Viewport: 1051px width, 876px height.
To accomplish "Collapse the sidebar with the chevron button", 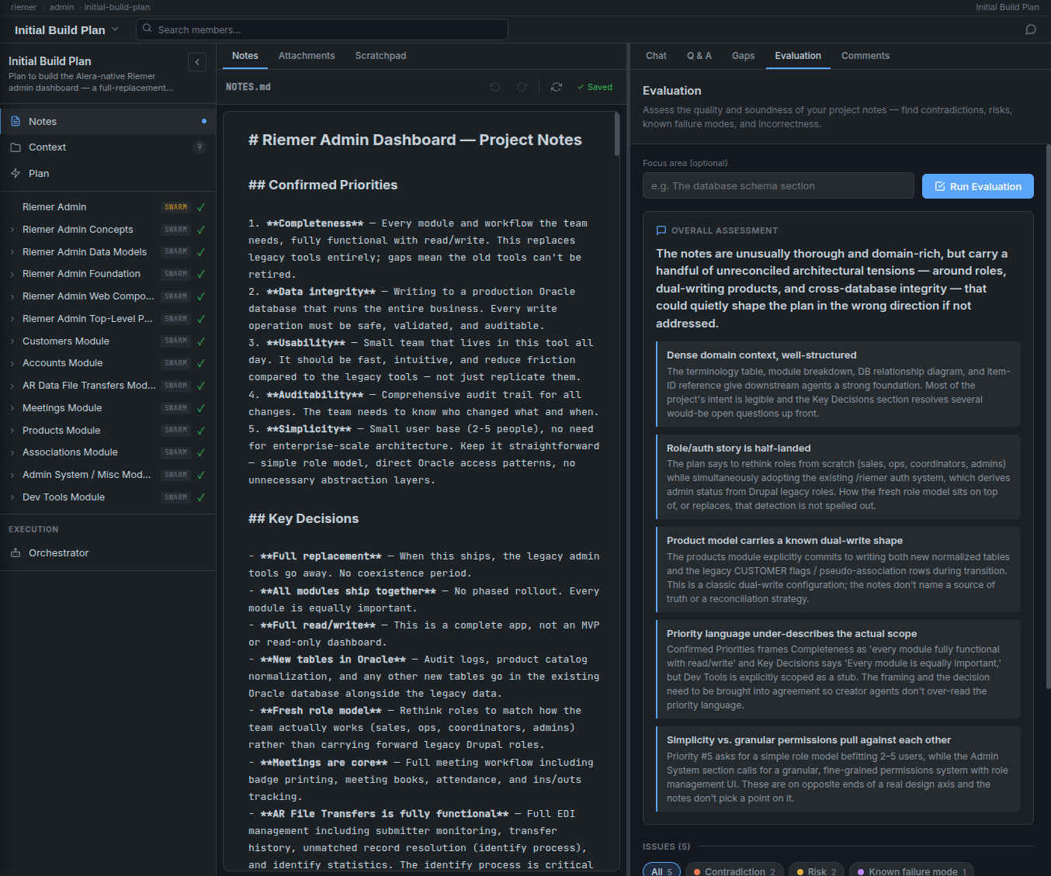I will 197,62.
